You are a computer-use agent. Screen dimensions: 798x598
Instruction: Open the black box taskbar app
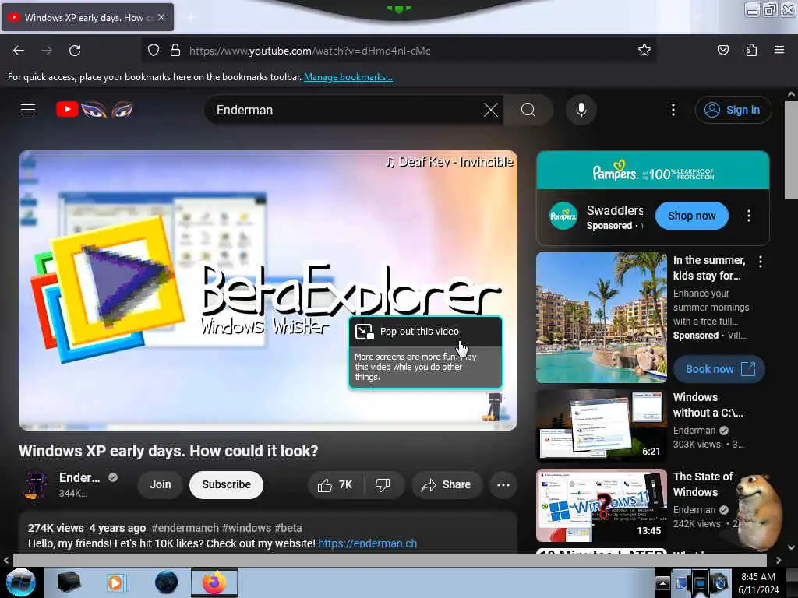pos(69,582)
